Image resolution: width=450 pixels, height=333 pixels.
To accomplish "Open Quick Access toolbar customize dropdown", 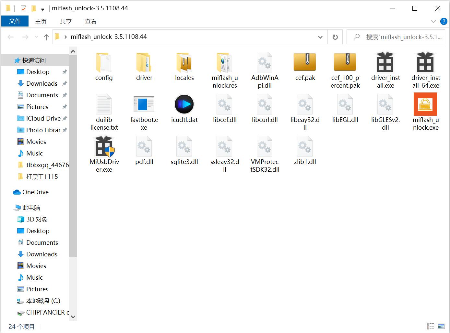I will [x=42, y=9].
